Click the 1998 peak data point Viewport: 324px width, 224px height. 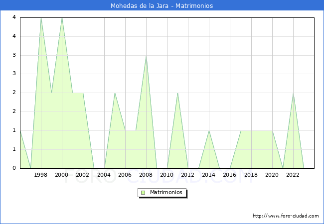pyautogui.click(x=41, y=18)
